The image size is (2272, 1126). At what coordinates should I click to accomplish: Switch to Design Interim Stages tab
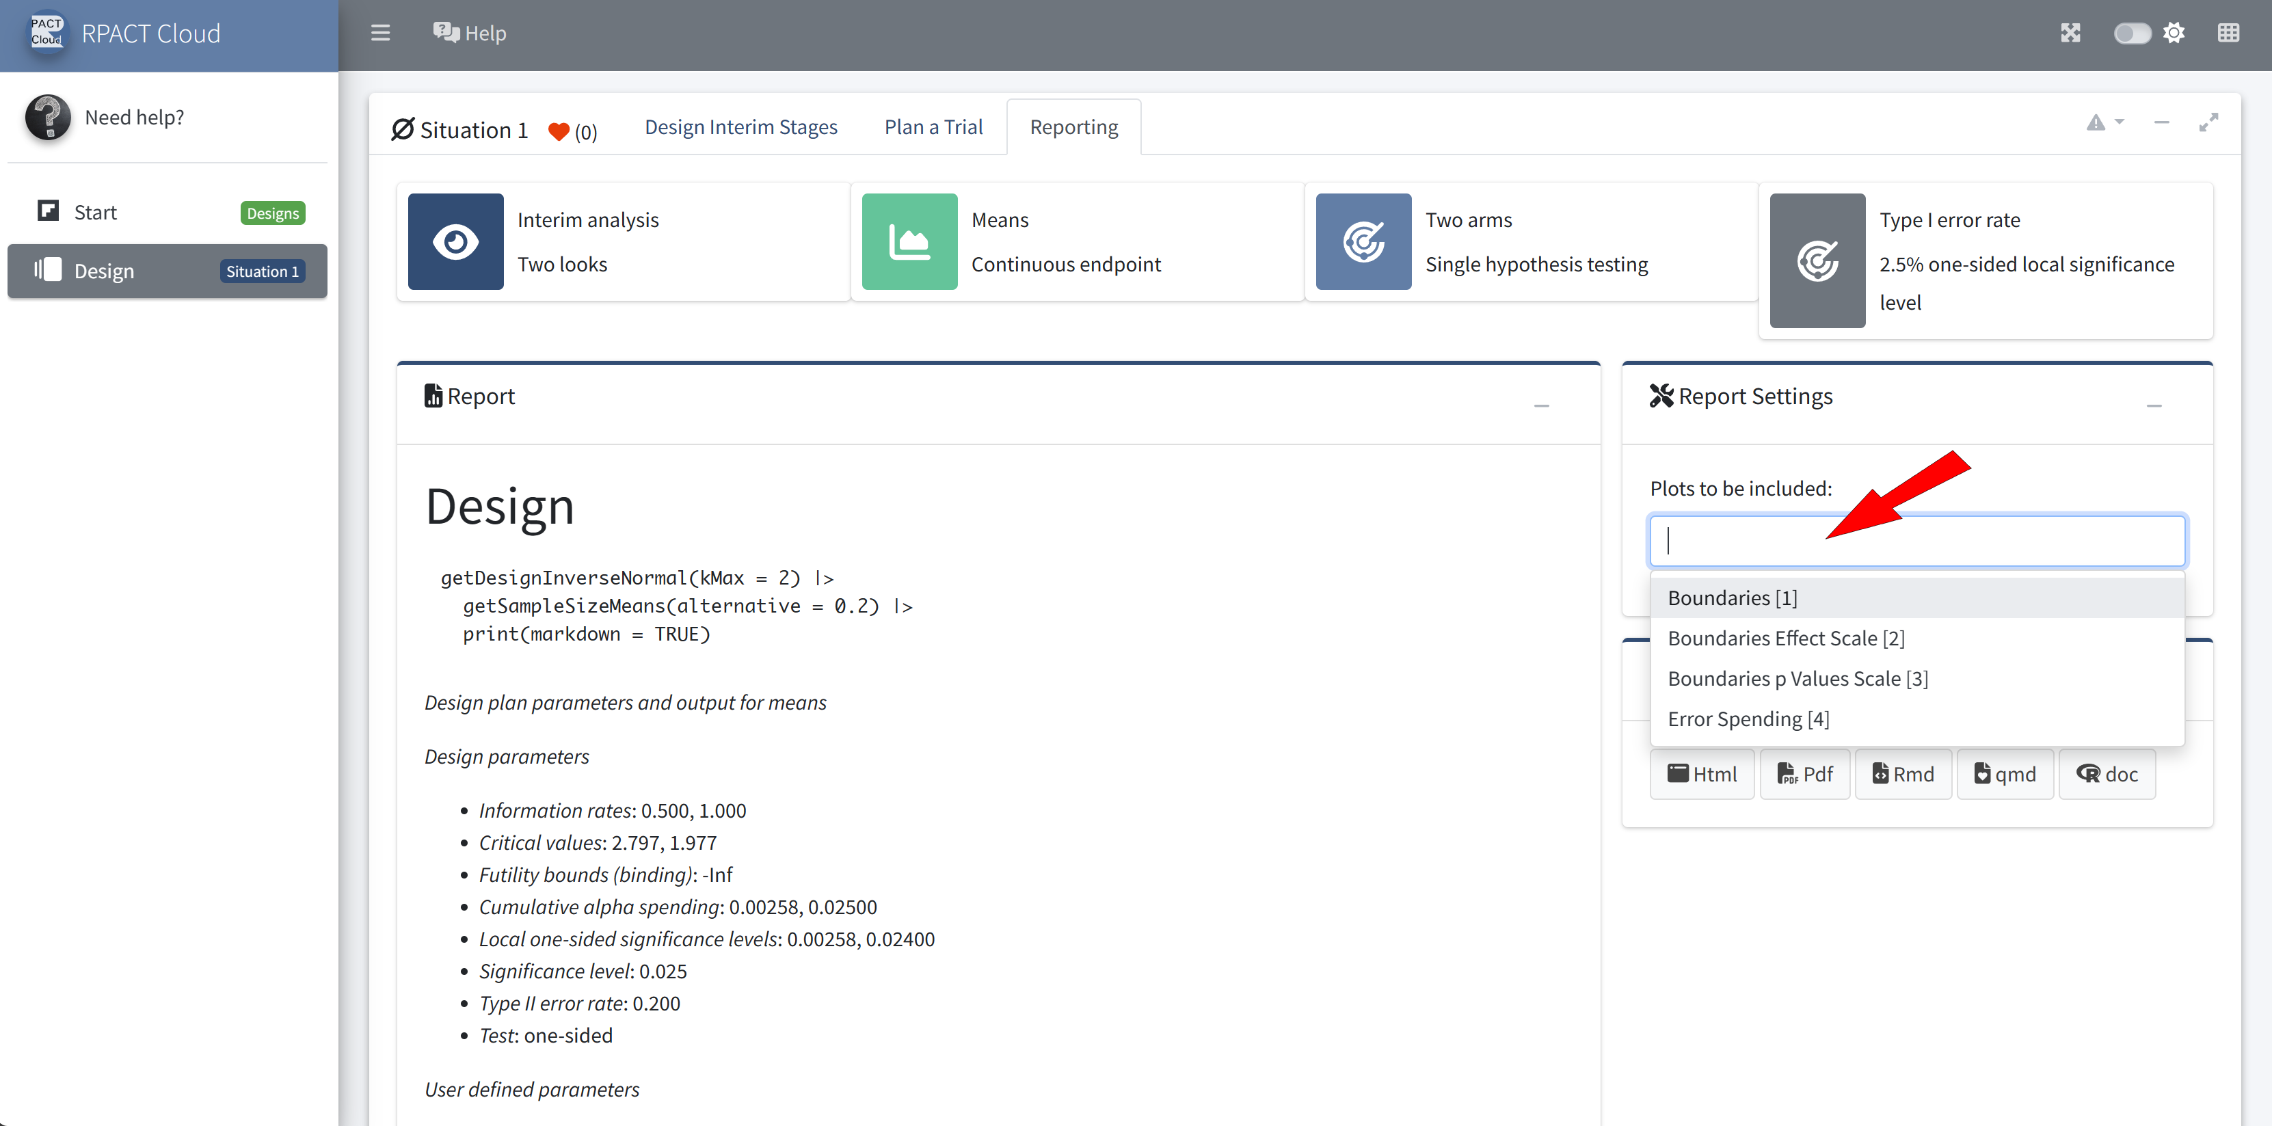pos(741,127)
